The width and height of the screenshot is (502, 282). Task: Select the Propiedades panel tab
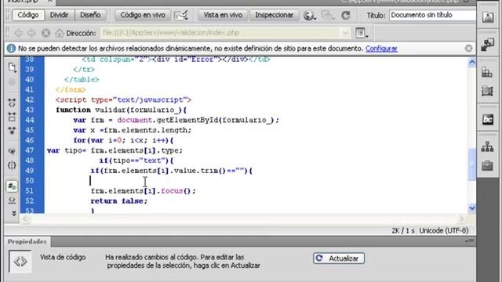coord(27,241)
